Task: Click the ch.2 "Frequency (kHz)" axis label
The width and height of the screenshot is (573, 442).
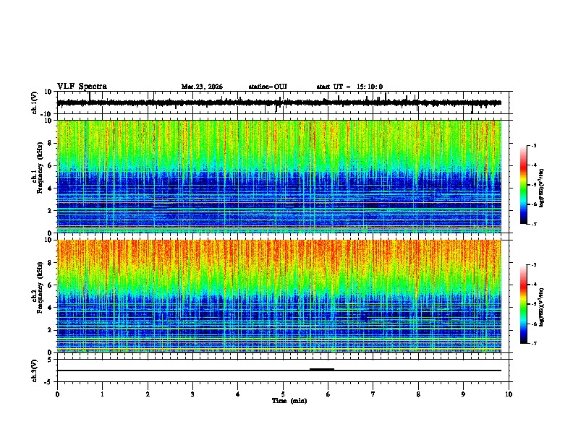Action: pyautogui.click(x=40, y=287)
